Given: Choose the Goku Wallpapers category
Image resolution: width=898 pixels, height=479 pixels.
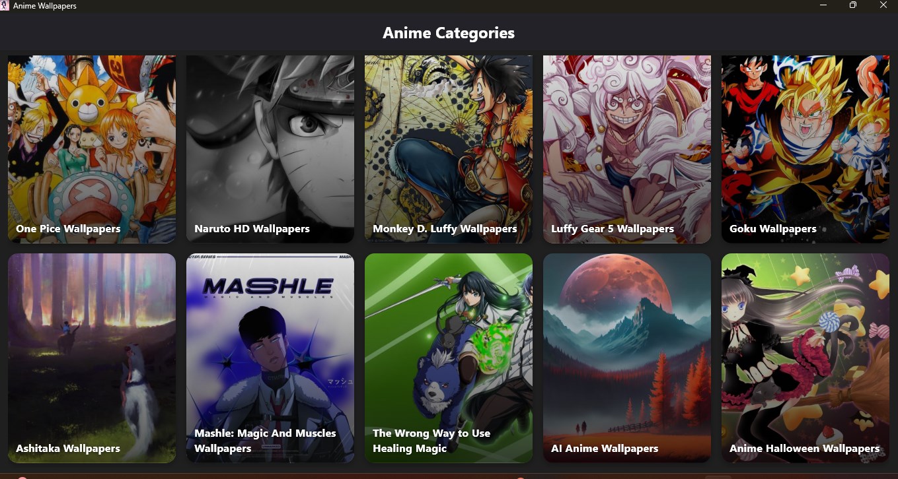Looking at the screenshot, I should click(805, 149).
